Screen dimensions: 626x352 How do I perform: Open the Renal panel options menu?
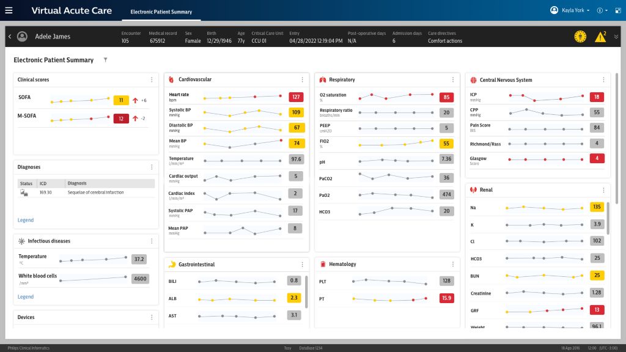pyautogui.click(x=603, y=190)
